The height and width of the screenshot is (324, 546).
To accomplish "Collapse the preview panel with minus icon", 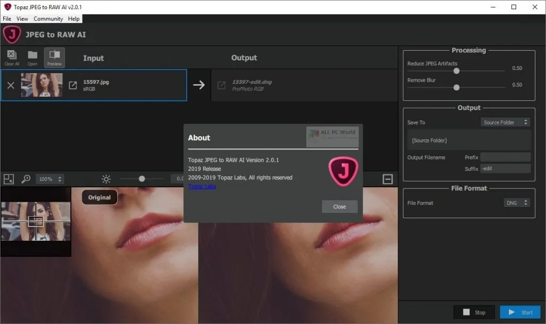I will (388, 179).
